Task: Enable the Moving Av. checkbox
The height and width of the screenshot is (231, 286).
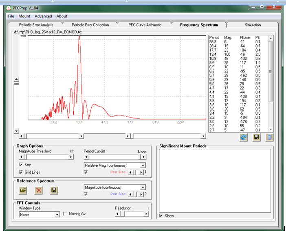Action: coord(65,214)
